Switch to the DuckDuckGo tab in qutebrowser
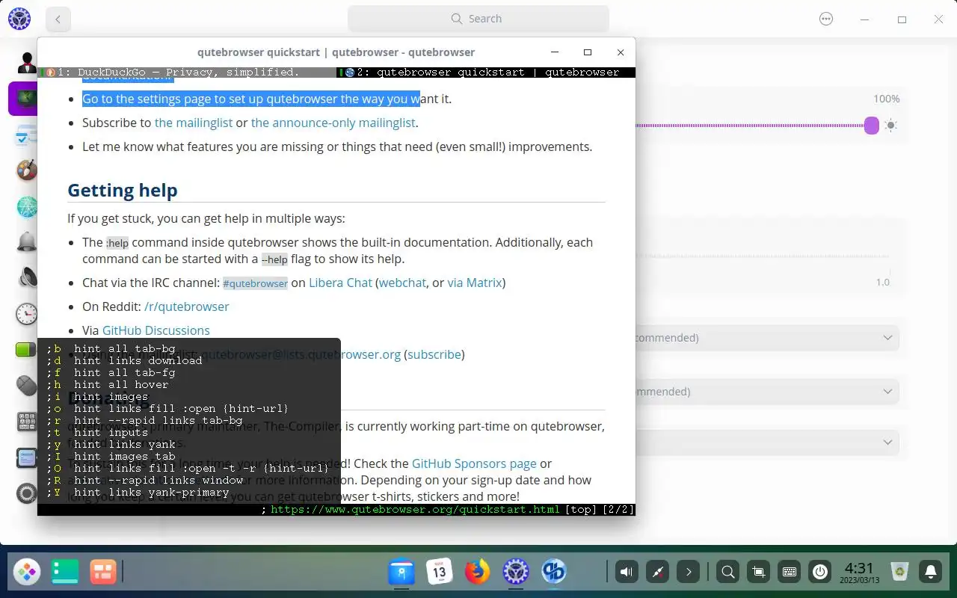Screen dimensions: 957x598 [x=187, y=73]
